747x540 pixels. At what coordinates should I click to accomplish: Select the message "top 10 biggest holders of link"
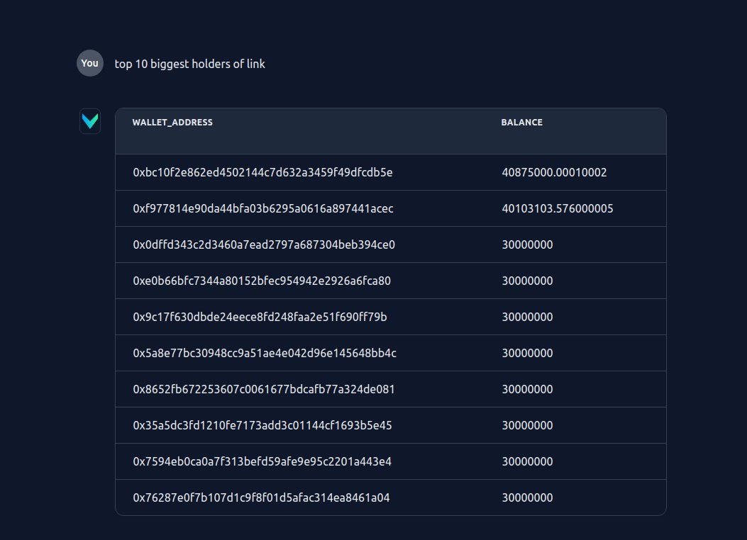189,64
